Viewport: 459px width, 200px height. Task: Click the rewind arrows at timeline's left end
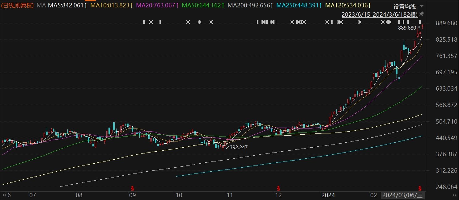tap(4, 195)
